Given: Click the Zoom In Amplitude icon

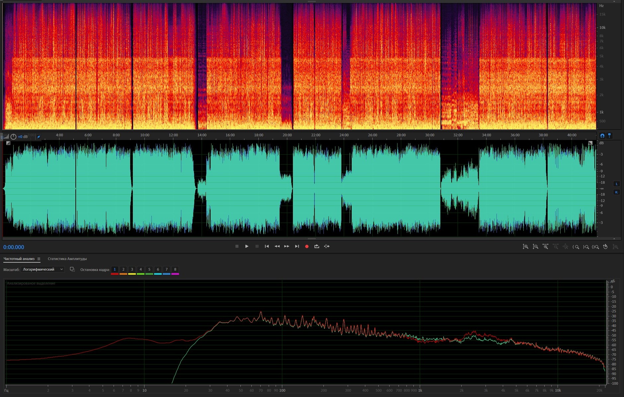Looking at the screenshot, I should [x=525, y=247].
